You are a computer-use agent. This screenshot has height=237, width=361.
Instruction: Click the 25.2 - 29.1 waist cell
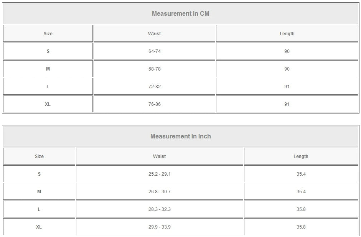pos(159,174)
